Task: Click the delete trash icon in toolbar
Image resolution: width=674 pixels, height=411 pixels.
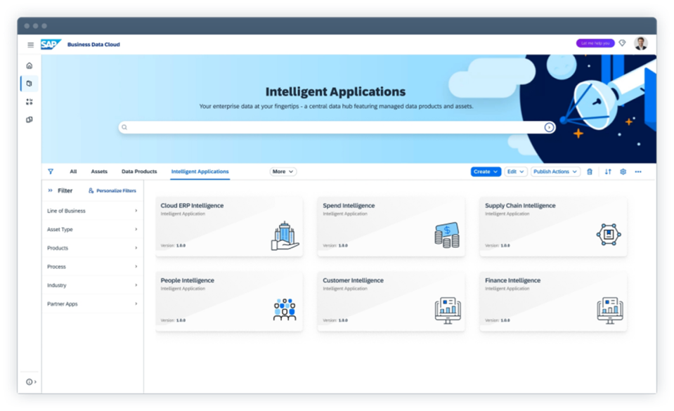Action: (590, 171)
